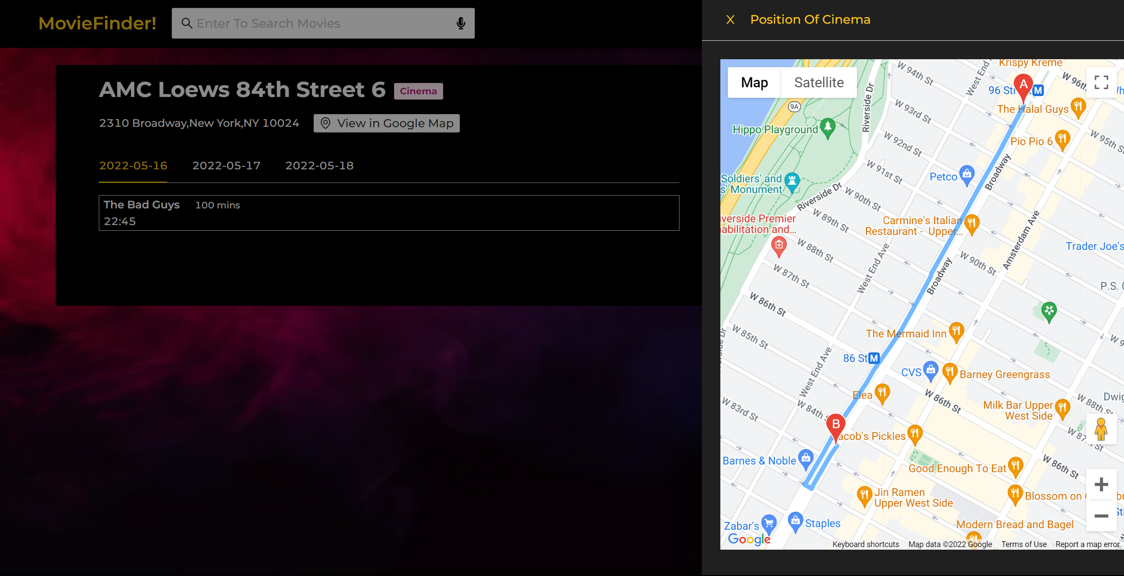Zoom out on the map
1124x576 pixels.
[1101, 516]
